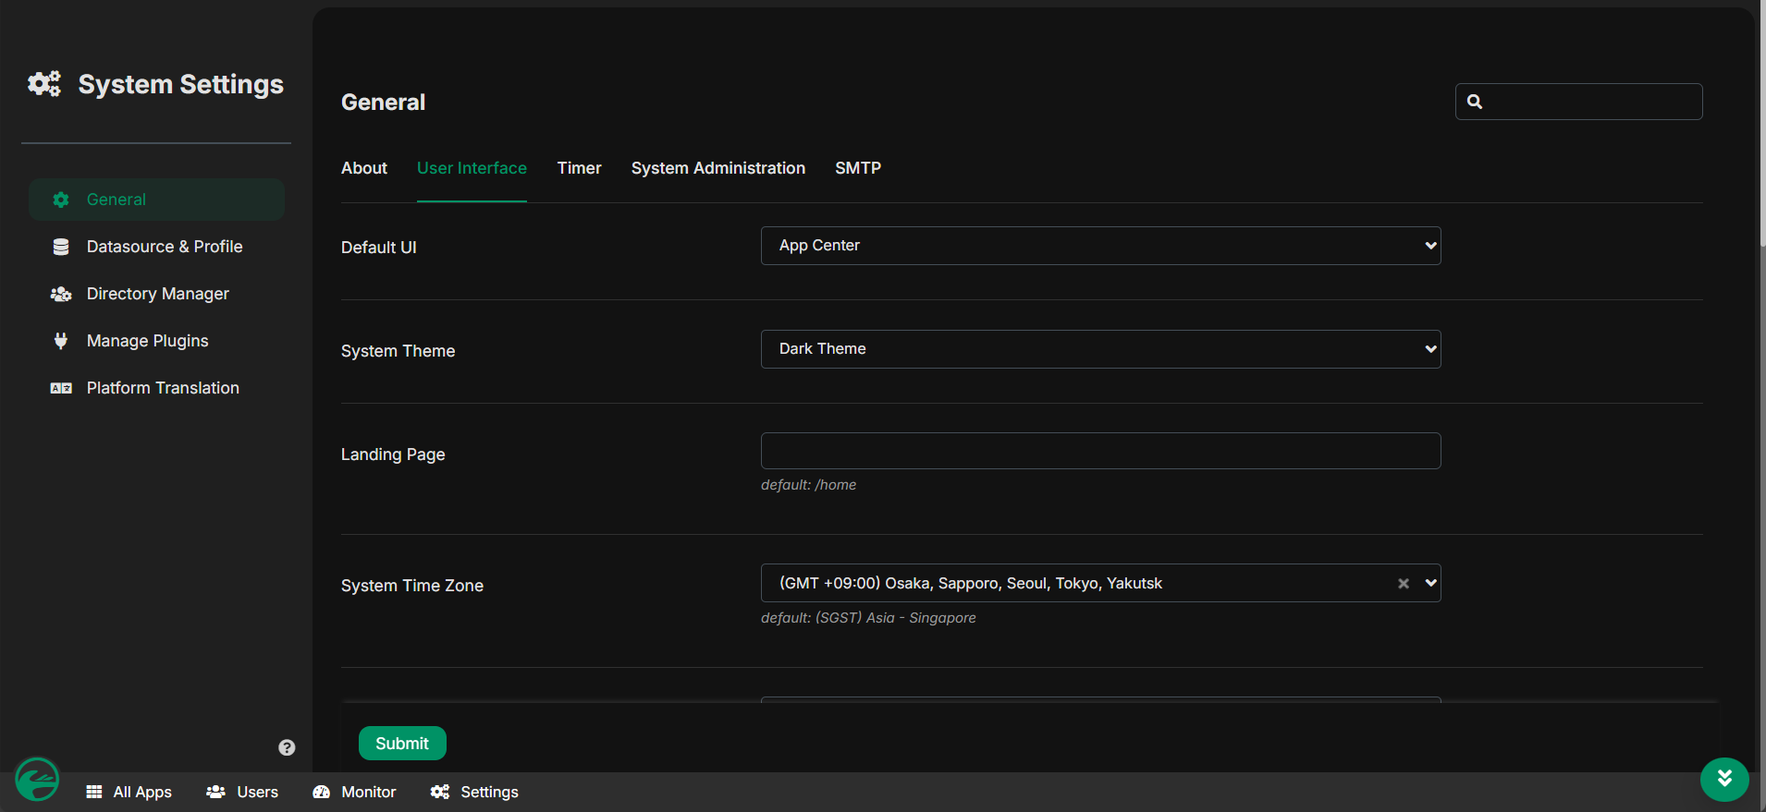Click the green double-chevron down button
This screenshot has height=812, width=1766.
tap(1723, 780)
